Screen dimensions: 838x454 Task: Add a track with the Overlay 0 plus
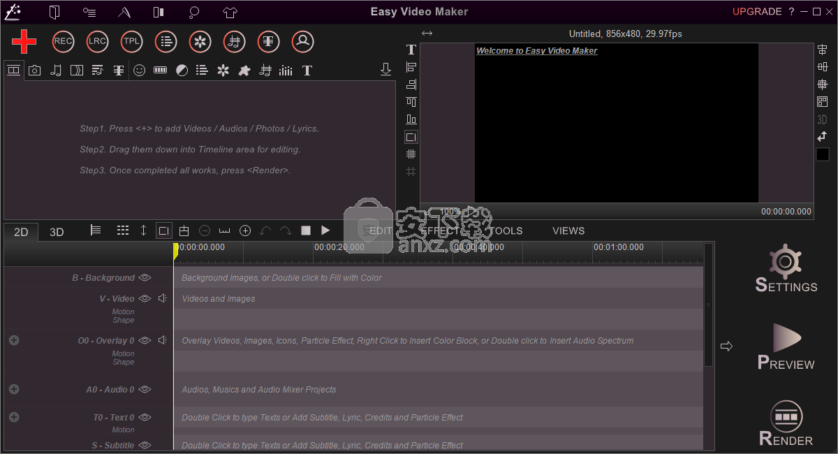[14, 340]
